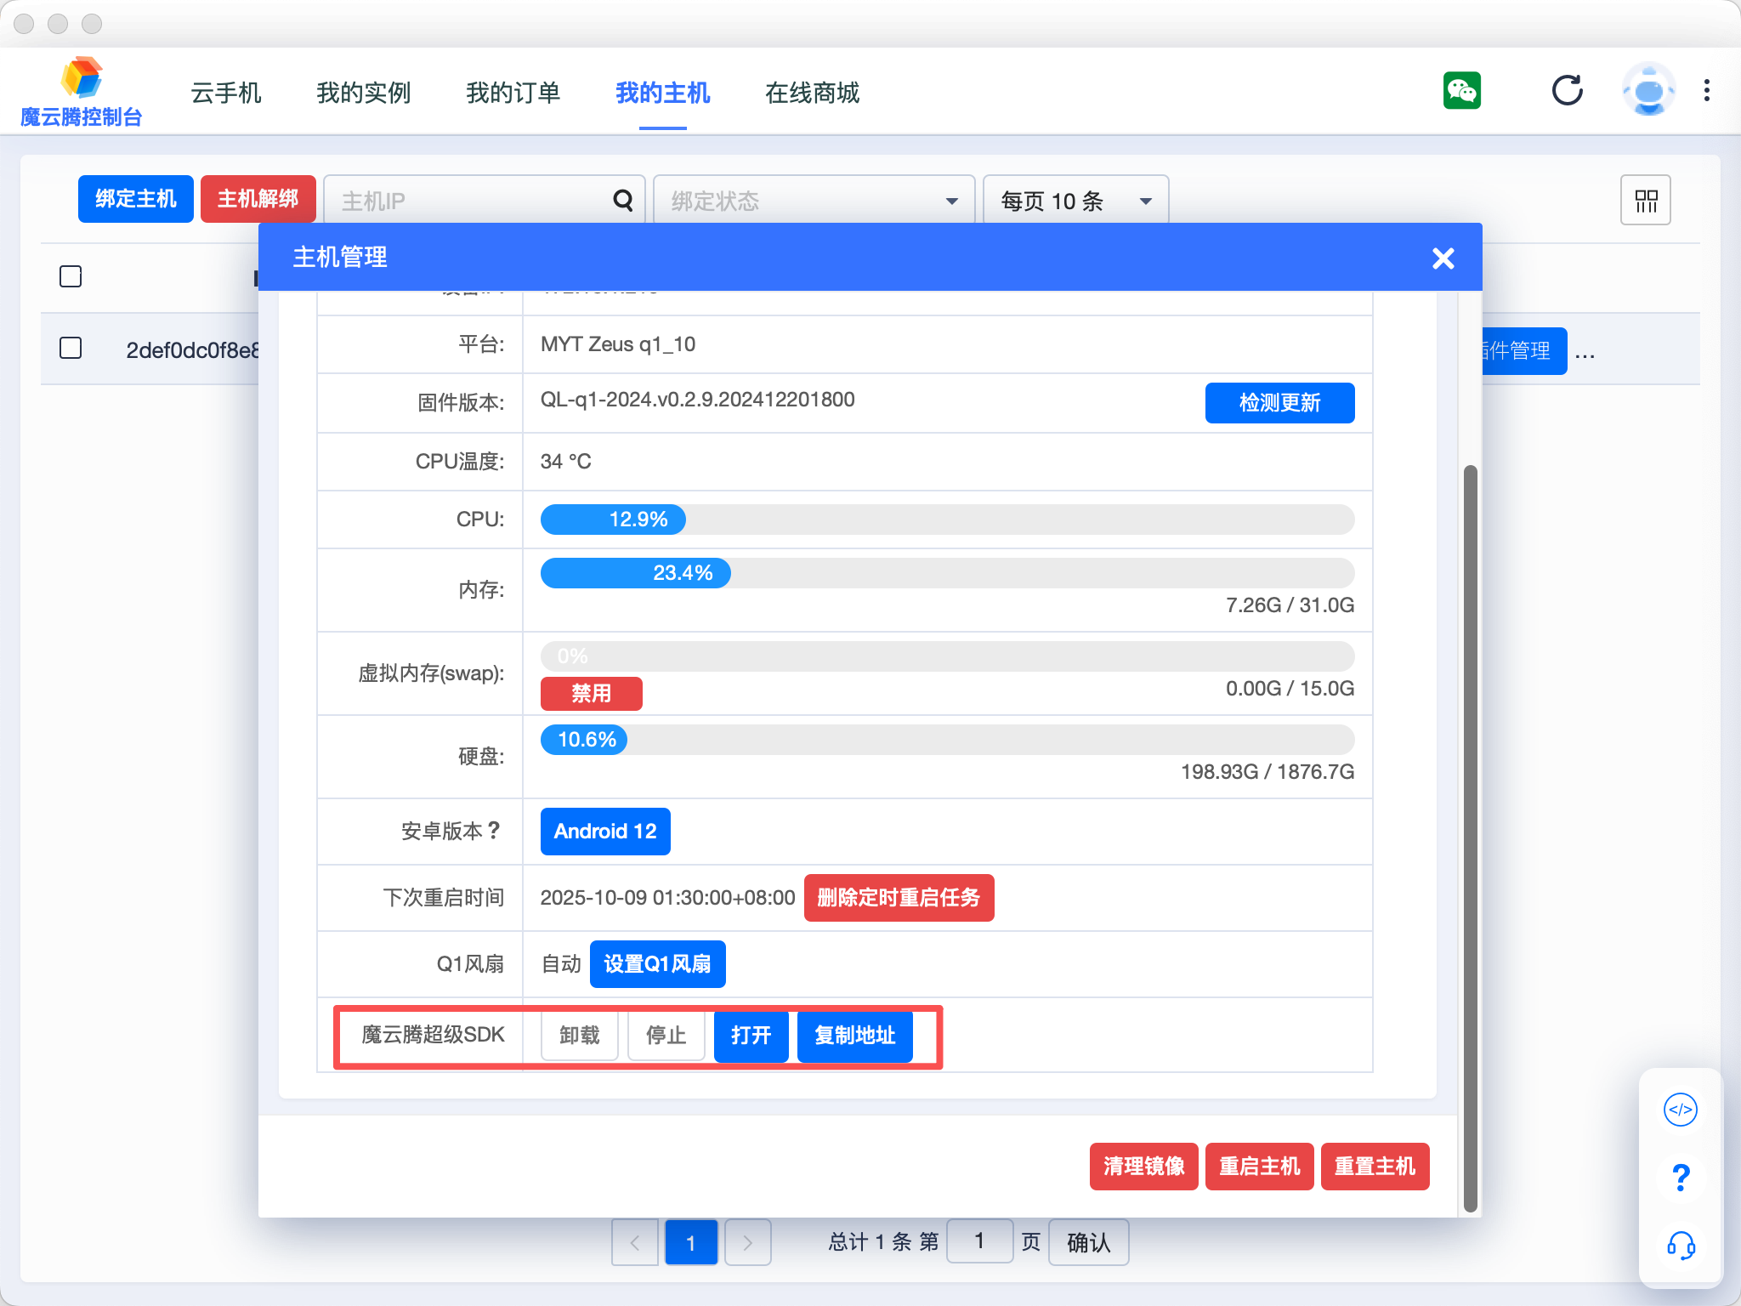Open the 每页 10 条 page size dropdown

click(x=1075, y=201)
